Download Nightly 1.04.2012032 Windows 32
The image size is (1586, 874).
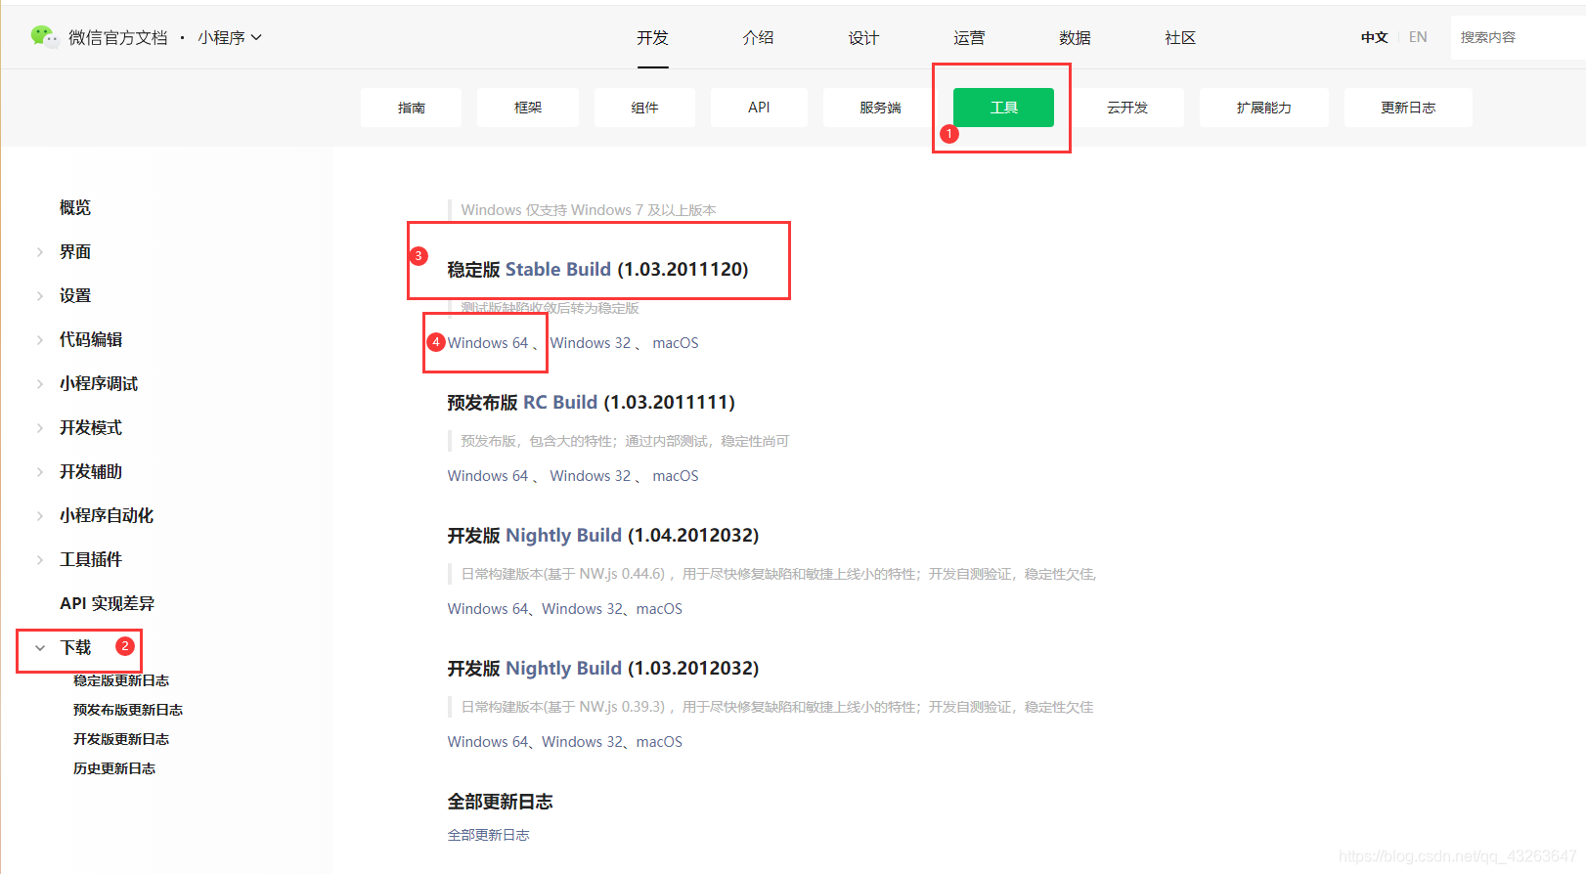pos(583,609)
